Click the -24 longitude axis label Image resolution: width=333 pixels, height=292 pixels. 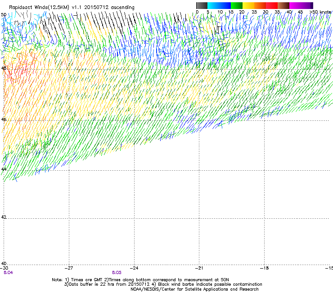click(134, 268)
